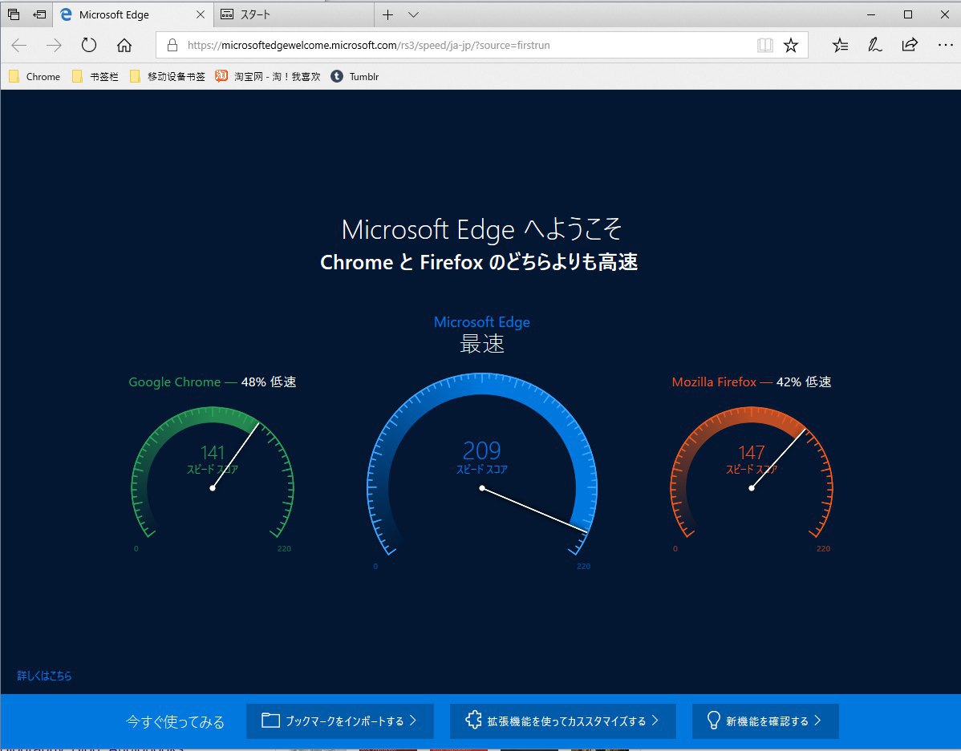Close the Microsoft Edge tab

200,14
